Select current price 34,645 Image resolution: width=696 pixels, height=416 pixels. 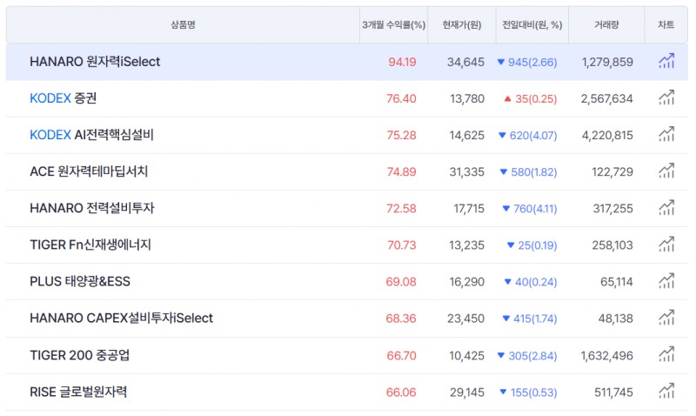coord(465,62)
